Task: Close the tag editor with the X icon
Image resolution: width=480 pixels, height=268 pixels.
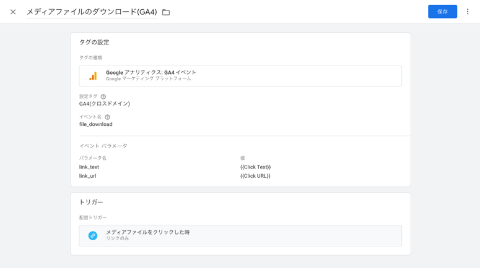Action: click(13, 12)
